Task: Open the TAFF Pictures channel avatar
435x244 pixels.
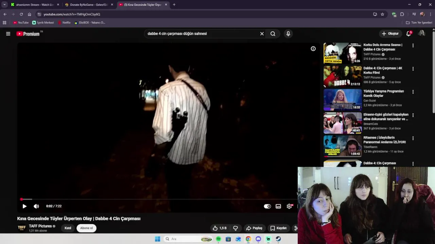Action: pos(22,228)
